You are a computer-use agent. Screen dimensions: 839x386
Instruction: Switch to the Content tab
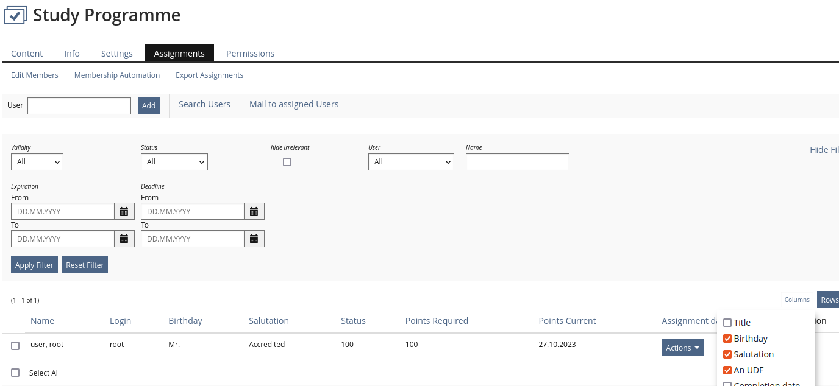click(x=27, y=53)
